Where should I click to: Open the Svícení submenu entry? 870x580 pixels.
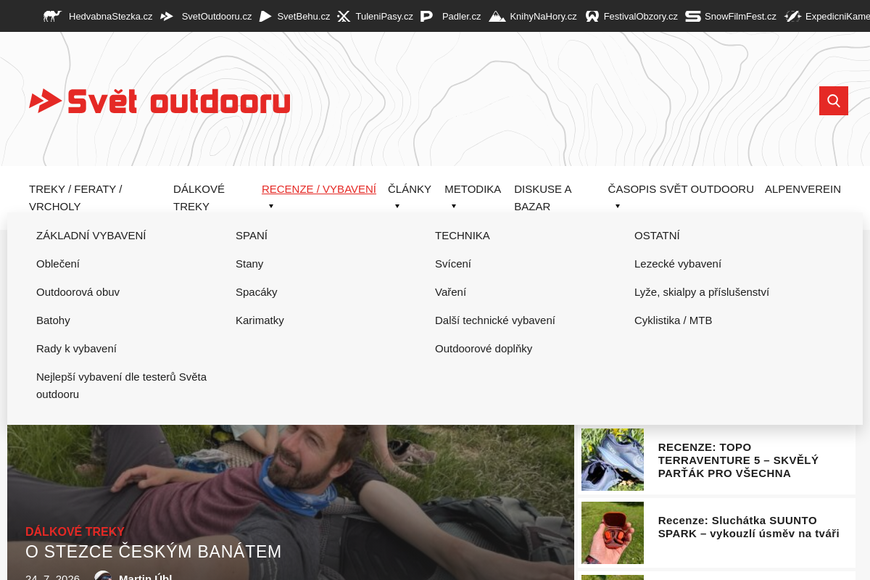click(x=453, y=263)
